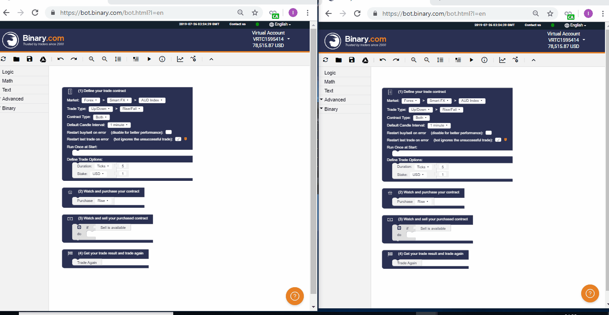Click the save floppy icon in left window
Viewport: 609px width, 315px height.
30,59
